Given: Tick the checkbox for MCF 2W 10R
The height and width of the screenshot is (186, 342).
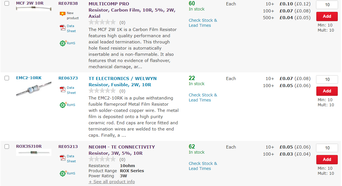Looking at the screenshot, I should click(7, 3).
